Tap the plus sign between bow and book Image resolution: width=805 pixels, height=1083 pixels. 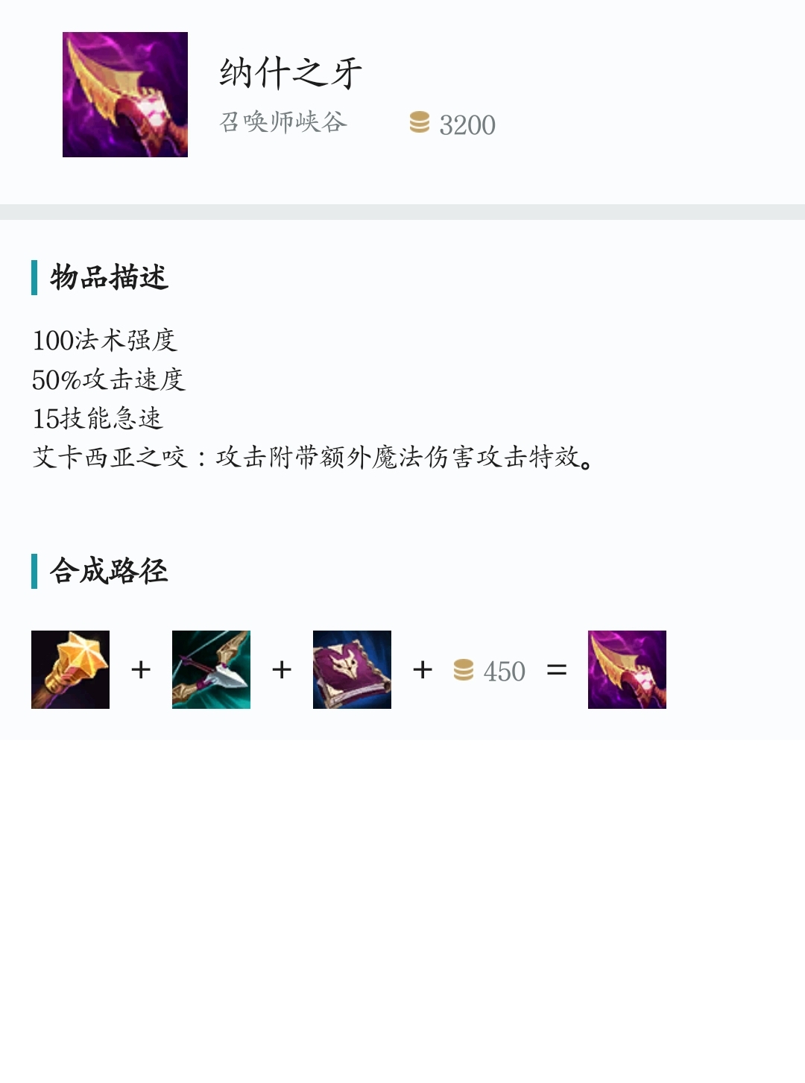point(282,669)
